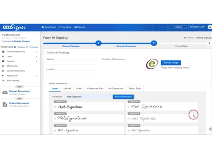
Task: Open the Reports page
Action: click(80, 27)
